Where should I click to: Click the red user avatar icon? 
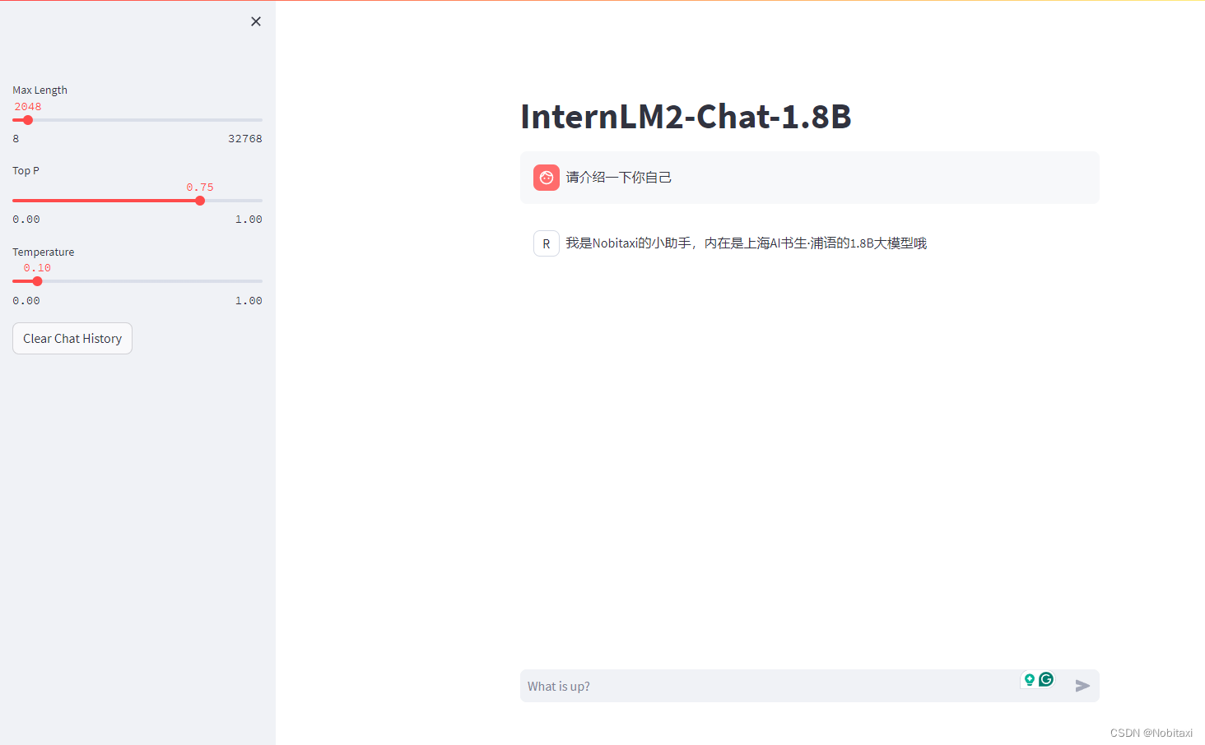pyautogui.click(x=547, y=178)
